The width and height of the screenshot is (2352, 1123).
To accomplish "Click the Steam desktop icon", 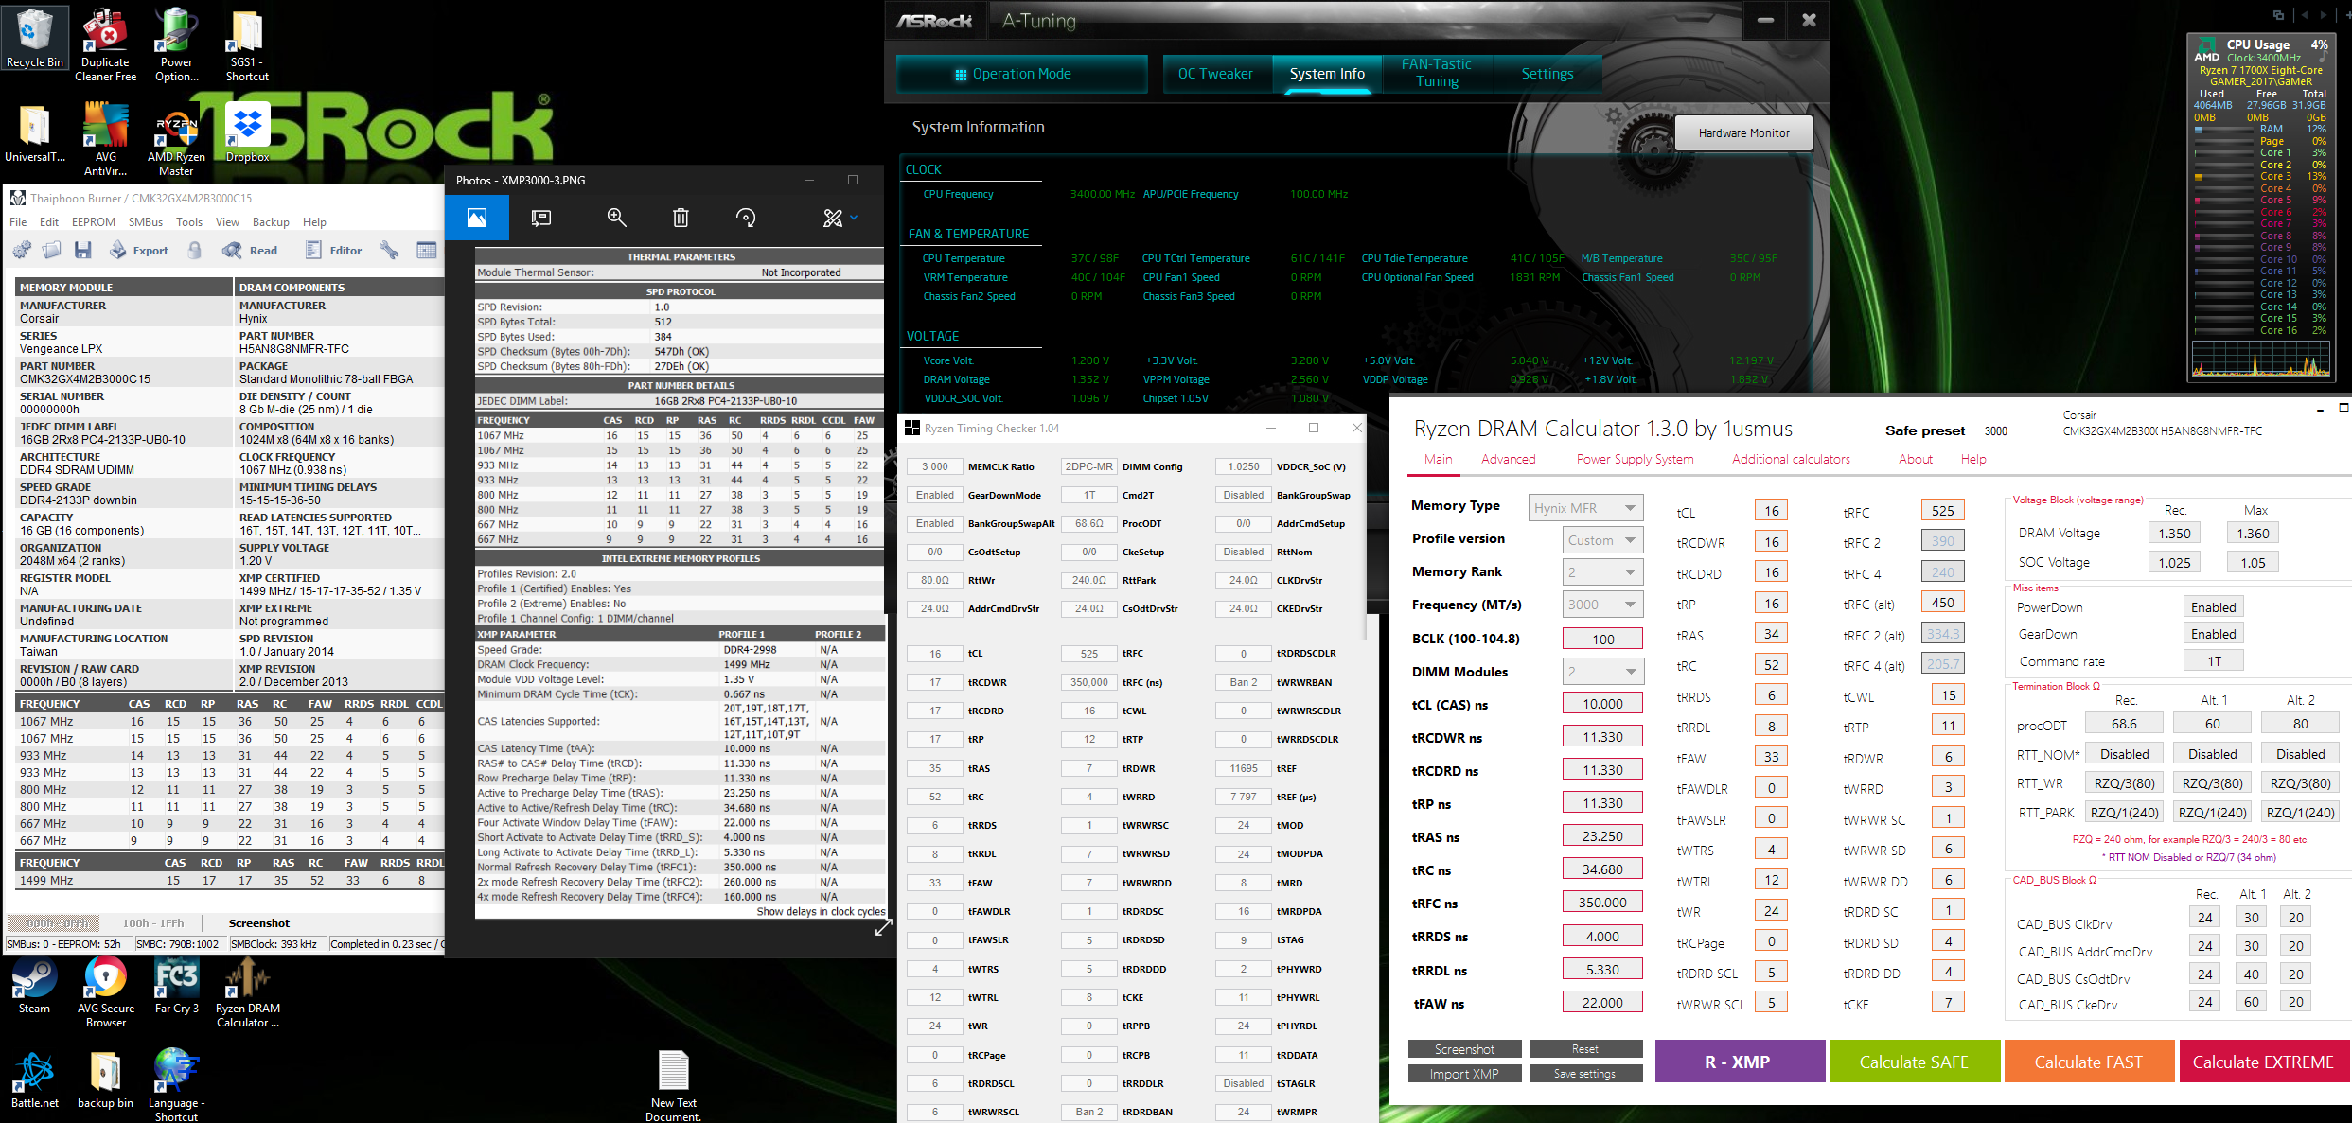I will [34, 985].
